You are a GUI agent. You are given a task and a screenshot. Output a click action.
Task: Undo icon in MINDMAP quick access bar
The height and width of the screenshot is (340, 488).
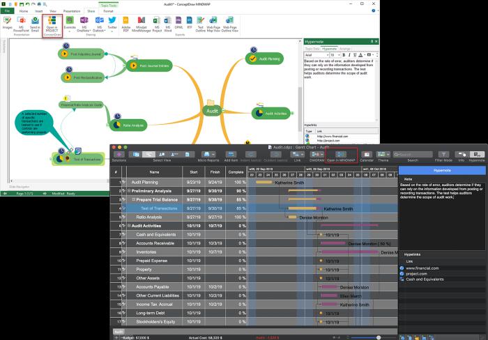coord(27,4)
